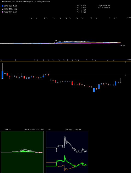The width and height of the screenshot is (131, 173).
Task: Click the price axis label '2' on candlestick chart
Action: [x=125, y=75]
